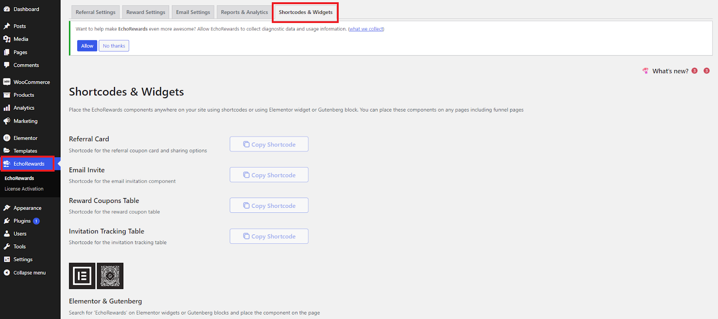Go to Dashboard in the sidebar

[x=26, y=9]
